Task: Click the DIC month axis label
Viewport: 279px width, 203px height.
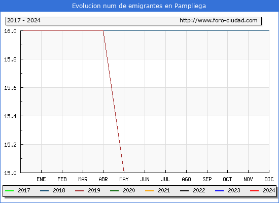Action: coord(269,179)
